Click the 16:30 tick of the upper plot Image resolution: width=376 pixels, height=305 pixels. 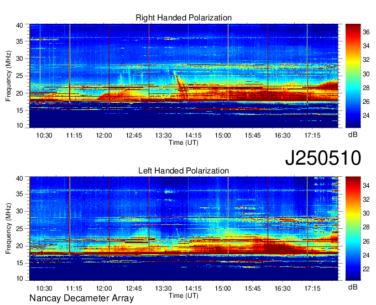point(283,135)
